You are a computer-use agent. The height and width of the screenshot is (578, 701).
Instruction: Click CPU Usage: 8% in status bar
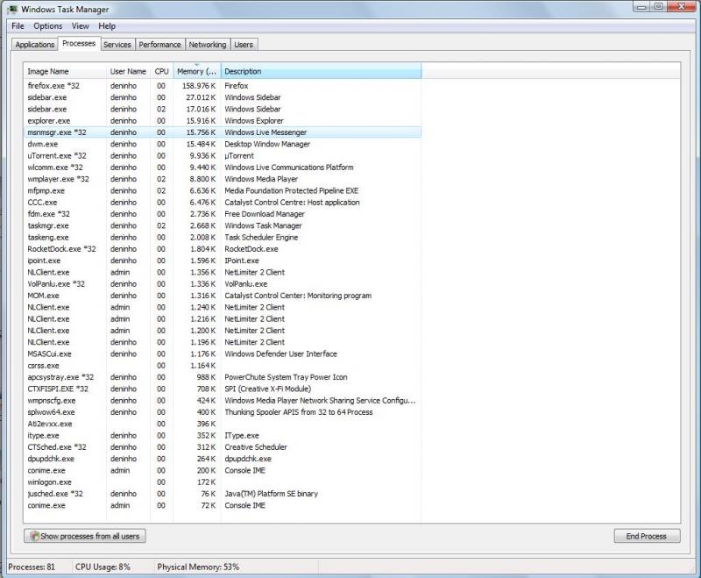click(103, 567)
